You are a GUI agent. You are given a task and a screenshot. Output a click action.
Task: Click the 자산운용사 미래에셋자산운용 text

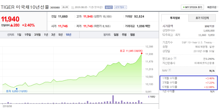(204, 63)
